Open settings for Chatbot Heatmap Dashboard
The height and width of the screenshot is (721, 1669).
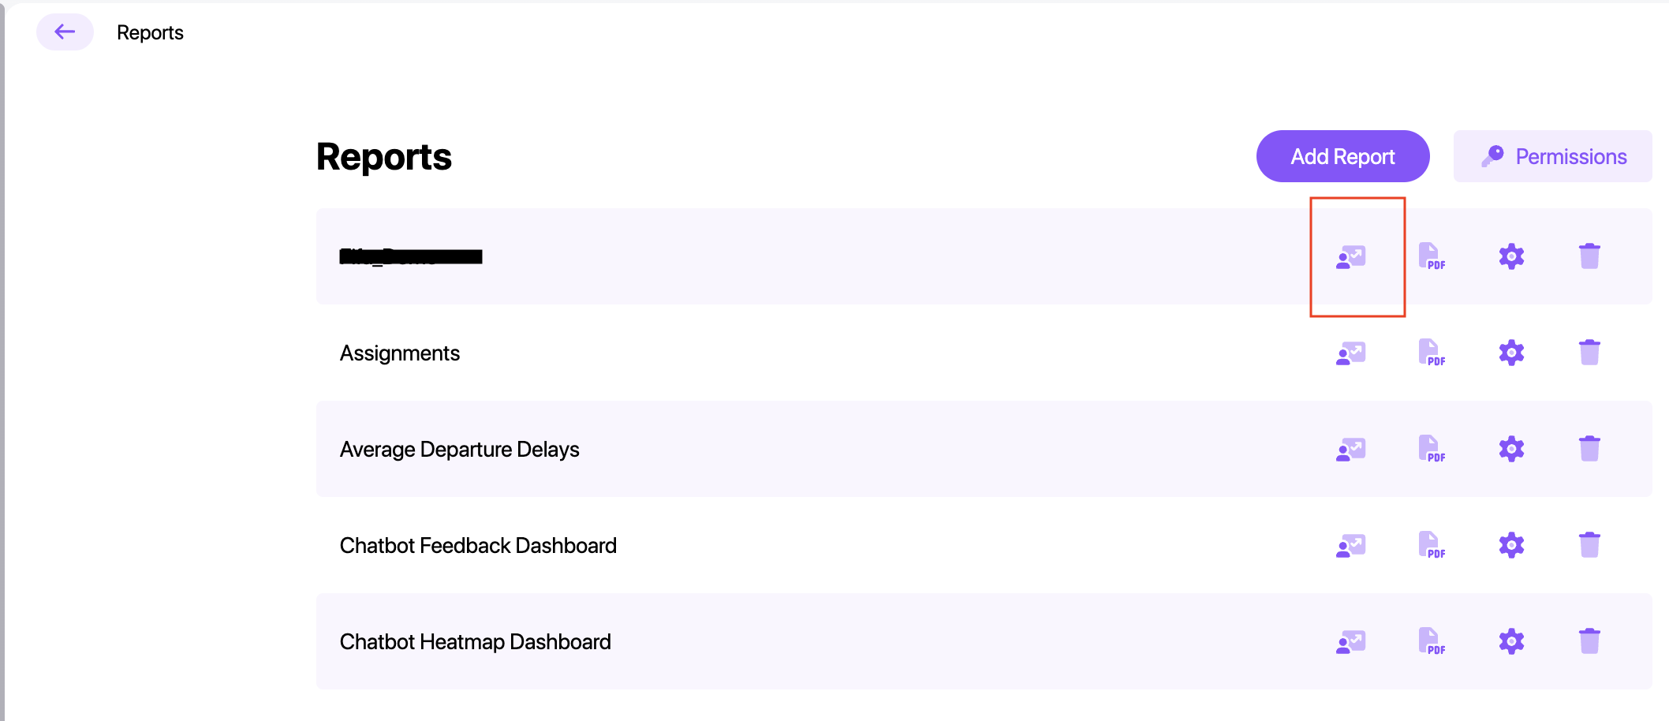click(x=1511, y=641)
